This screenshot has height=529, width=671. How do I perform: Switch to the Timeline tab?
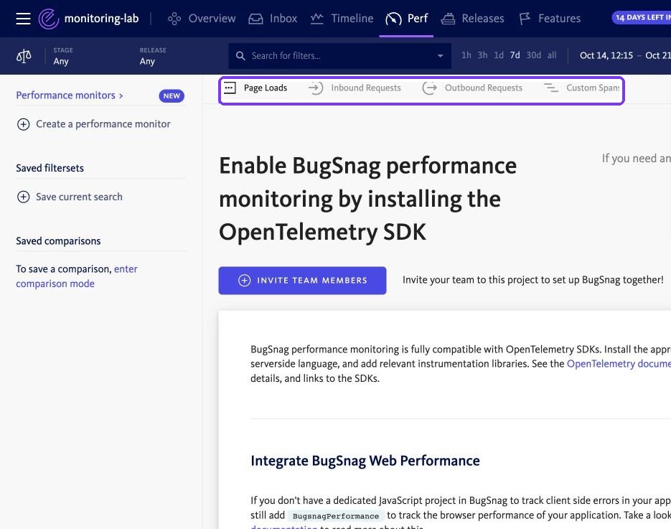coord(352,19)
